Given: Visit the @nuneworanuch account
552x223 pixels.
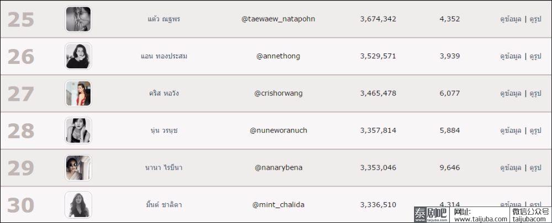Looking at the screenshot, I should coord(278,130).
